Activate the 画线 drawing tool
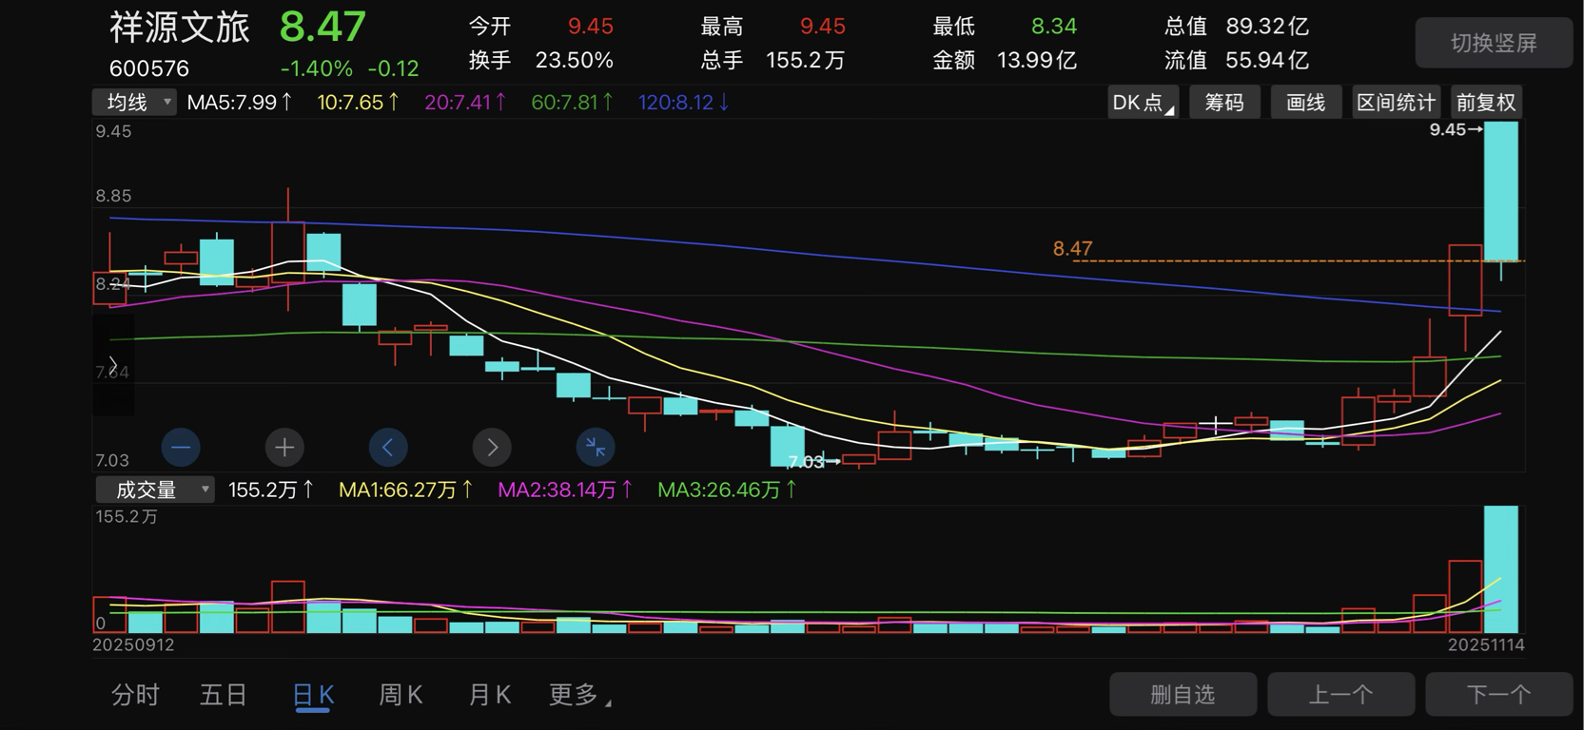This screenshot has height=730, width=1584. (x=1306, y=103)
